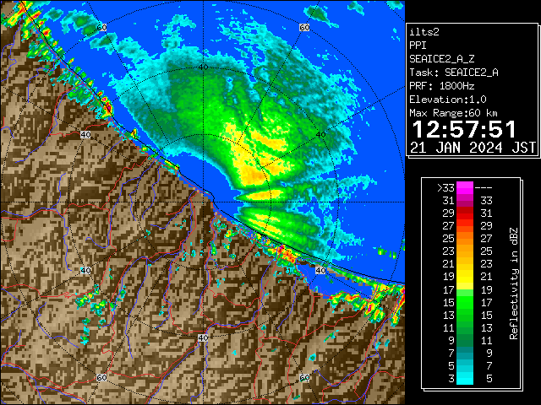Select the '21 JAN 2024 JST' date
The height and width of the screenshot is (405, 541).
(x=473, y=148)
